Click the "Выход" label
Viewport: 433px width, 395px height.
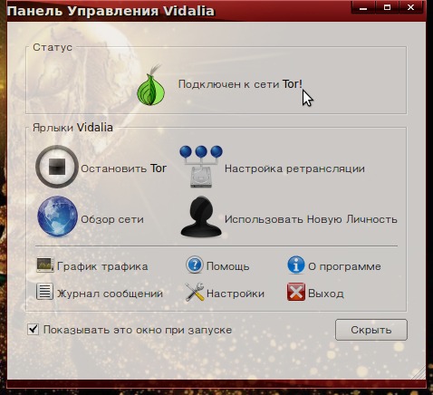click(x=326, y=294)
